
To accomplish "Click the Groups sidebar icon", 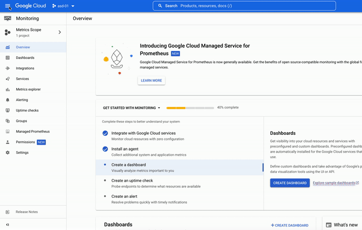I will coord(7,121).
